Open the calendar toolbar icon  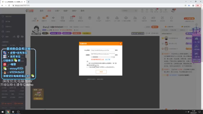(x=80, y=18)
